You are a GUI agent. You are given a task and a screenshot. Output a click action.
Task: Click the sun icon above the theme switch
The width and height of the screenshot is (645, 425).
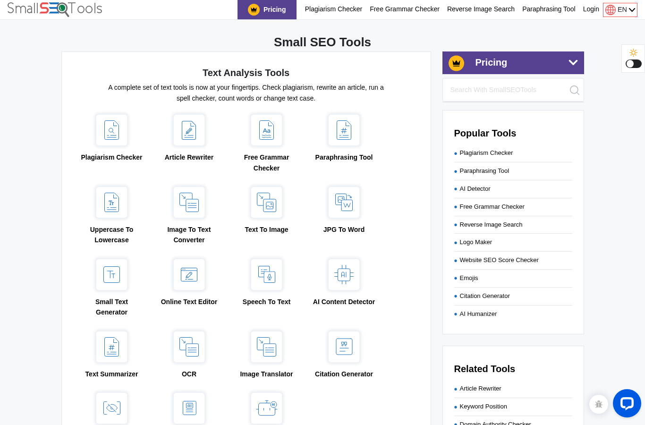[633, 52]
